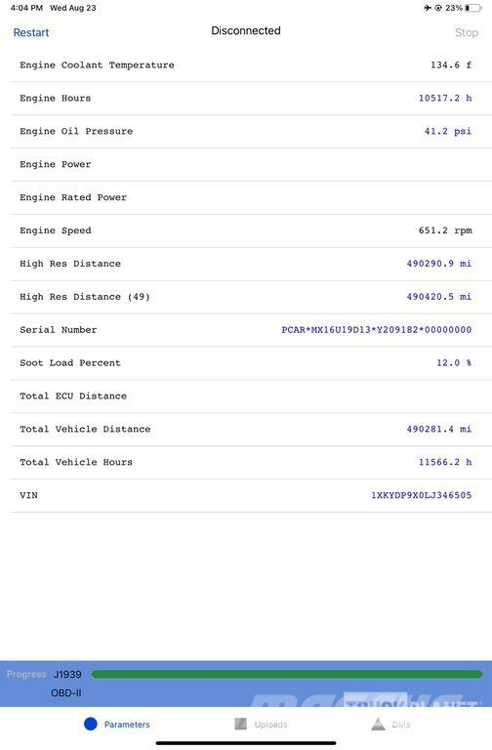Tap the Parameters circle icon
This screenshot has width=492, height=750.
(x=91, y=724)
